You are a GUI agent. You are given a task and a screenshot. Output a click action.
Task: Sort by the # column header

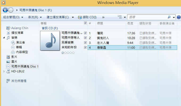[90, 23]
